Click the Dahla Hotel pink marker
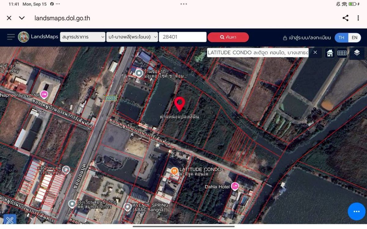Viewport: 367px width, 229px height. (x=235, y=186)
